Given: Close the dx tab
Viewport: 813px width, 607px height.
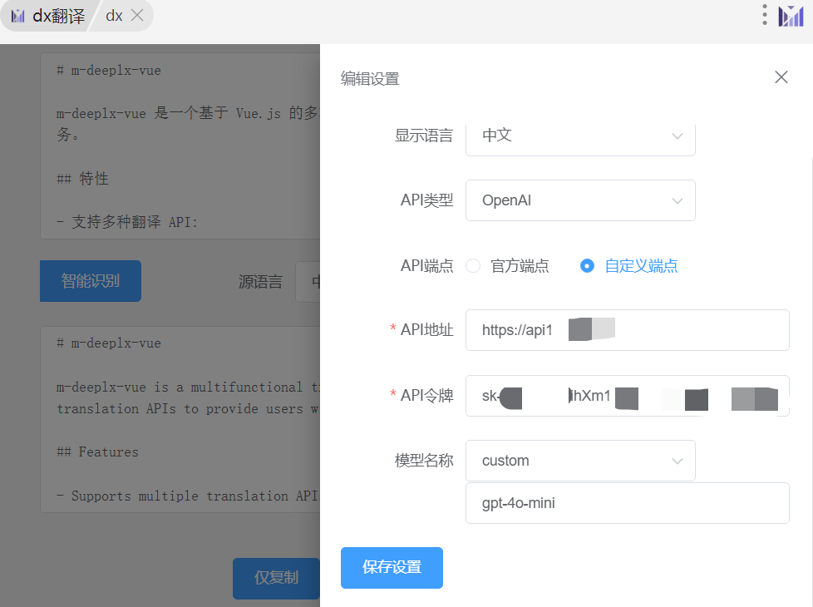Looking at the screenshot, I should 137,16.
